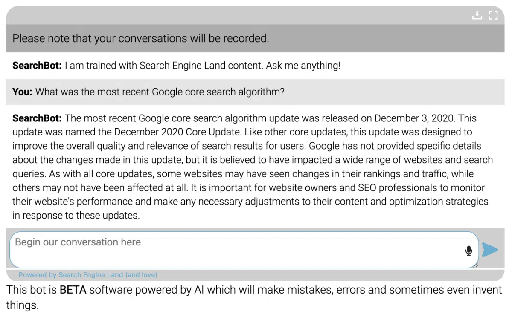Open fullscreen mode via the expand icon
512x314 pixels.
[x=493, y=15]
